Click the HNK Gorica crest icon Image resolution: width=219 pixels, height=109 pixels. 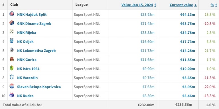[12, 59]
